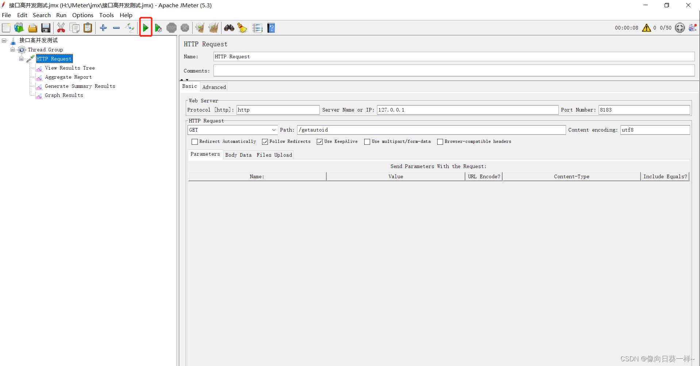Click the Value column header
Screen dimensions: 700x366
[x=396, y=176]
